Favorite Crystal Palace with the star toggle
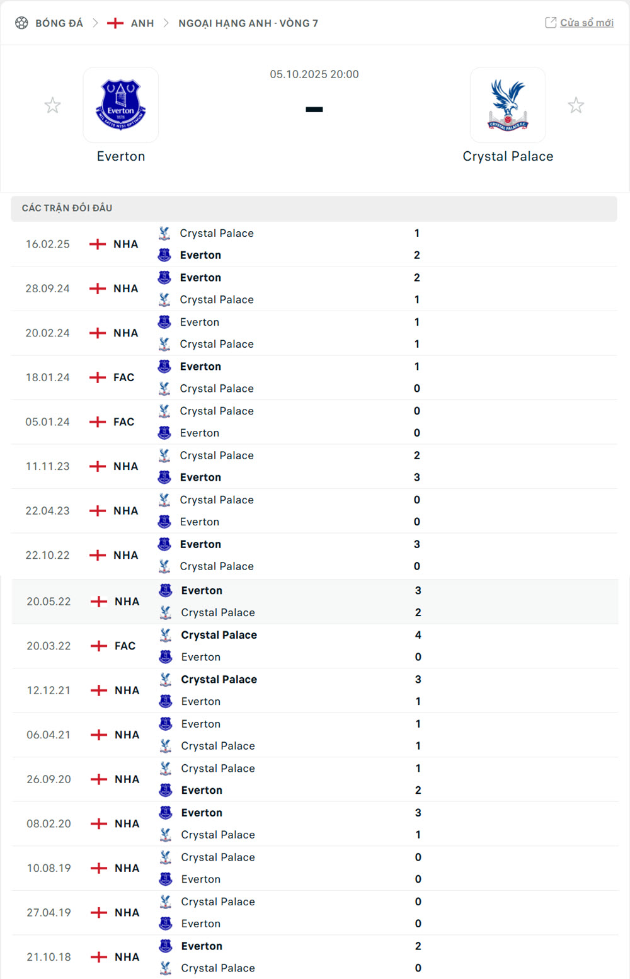The width and height of the screenshot is (630, 979). tap(576, 105)
